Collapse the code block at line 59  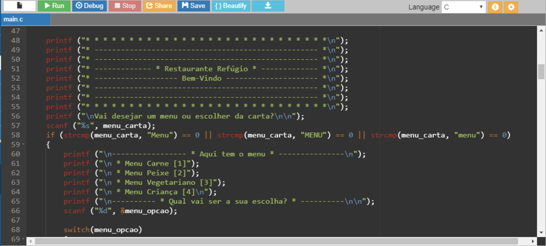pos(23,145)
